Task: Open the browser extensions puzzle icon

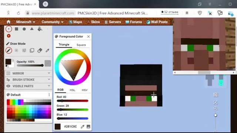Action: (x=220, y=13)
